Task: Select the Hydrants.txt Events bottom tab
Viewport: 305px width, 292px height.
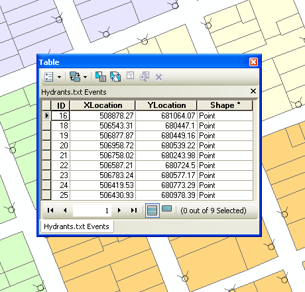Action: (77, 226)
